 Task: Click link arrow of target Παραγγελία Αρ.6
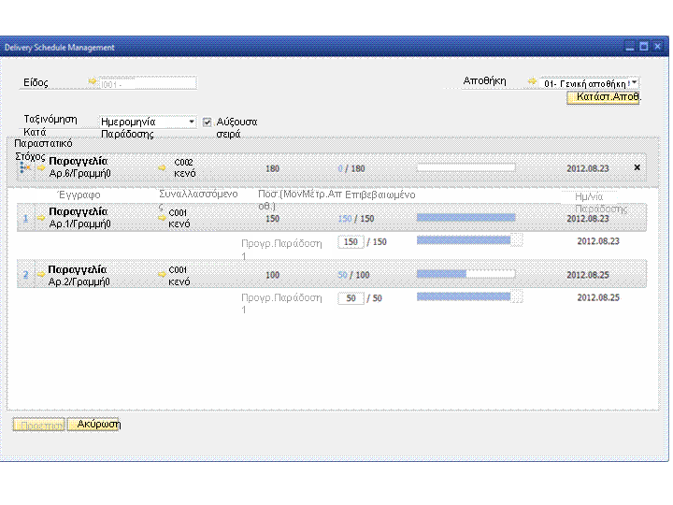41,168
